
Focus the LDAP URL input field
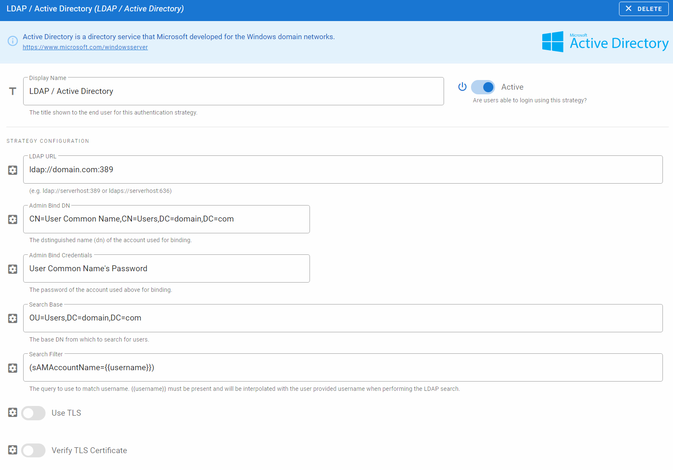coord(343,170)
